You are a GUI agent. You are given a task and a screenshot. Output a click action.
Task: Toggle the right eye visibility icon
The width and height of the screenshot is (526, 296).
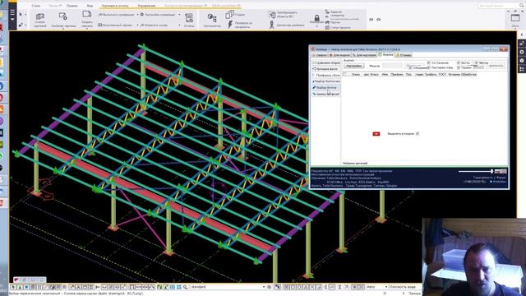point(379,20)
